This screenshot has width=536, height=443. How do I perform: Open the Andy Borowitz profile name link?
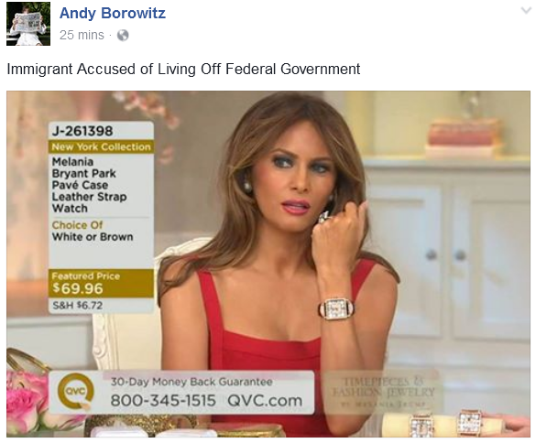coord(113,14)
